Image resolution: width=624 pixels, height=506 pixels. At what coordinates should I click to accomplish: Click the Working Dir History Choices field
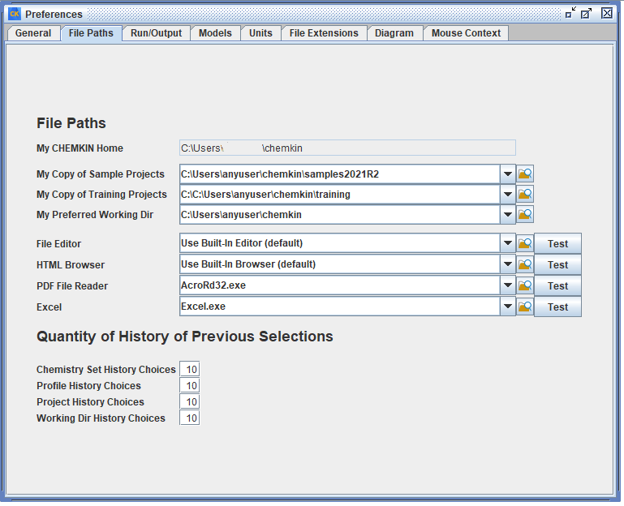click(189, 418)
